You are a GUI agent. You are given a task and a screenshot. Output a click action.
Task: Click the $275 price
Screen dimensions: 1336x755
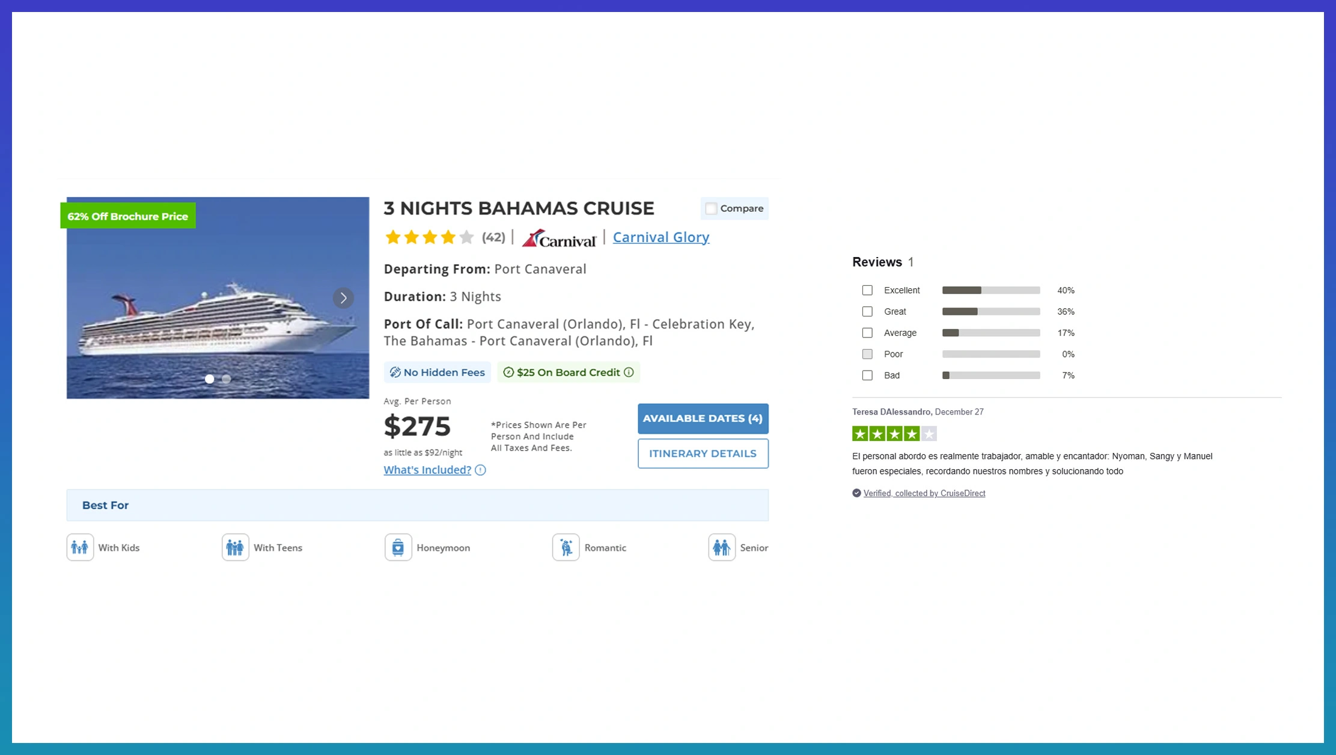(x=417, y=426)
